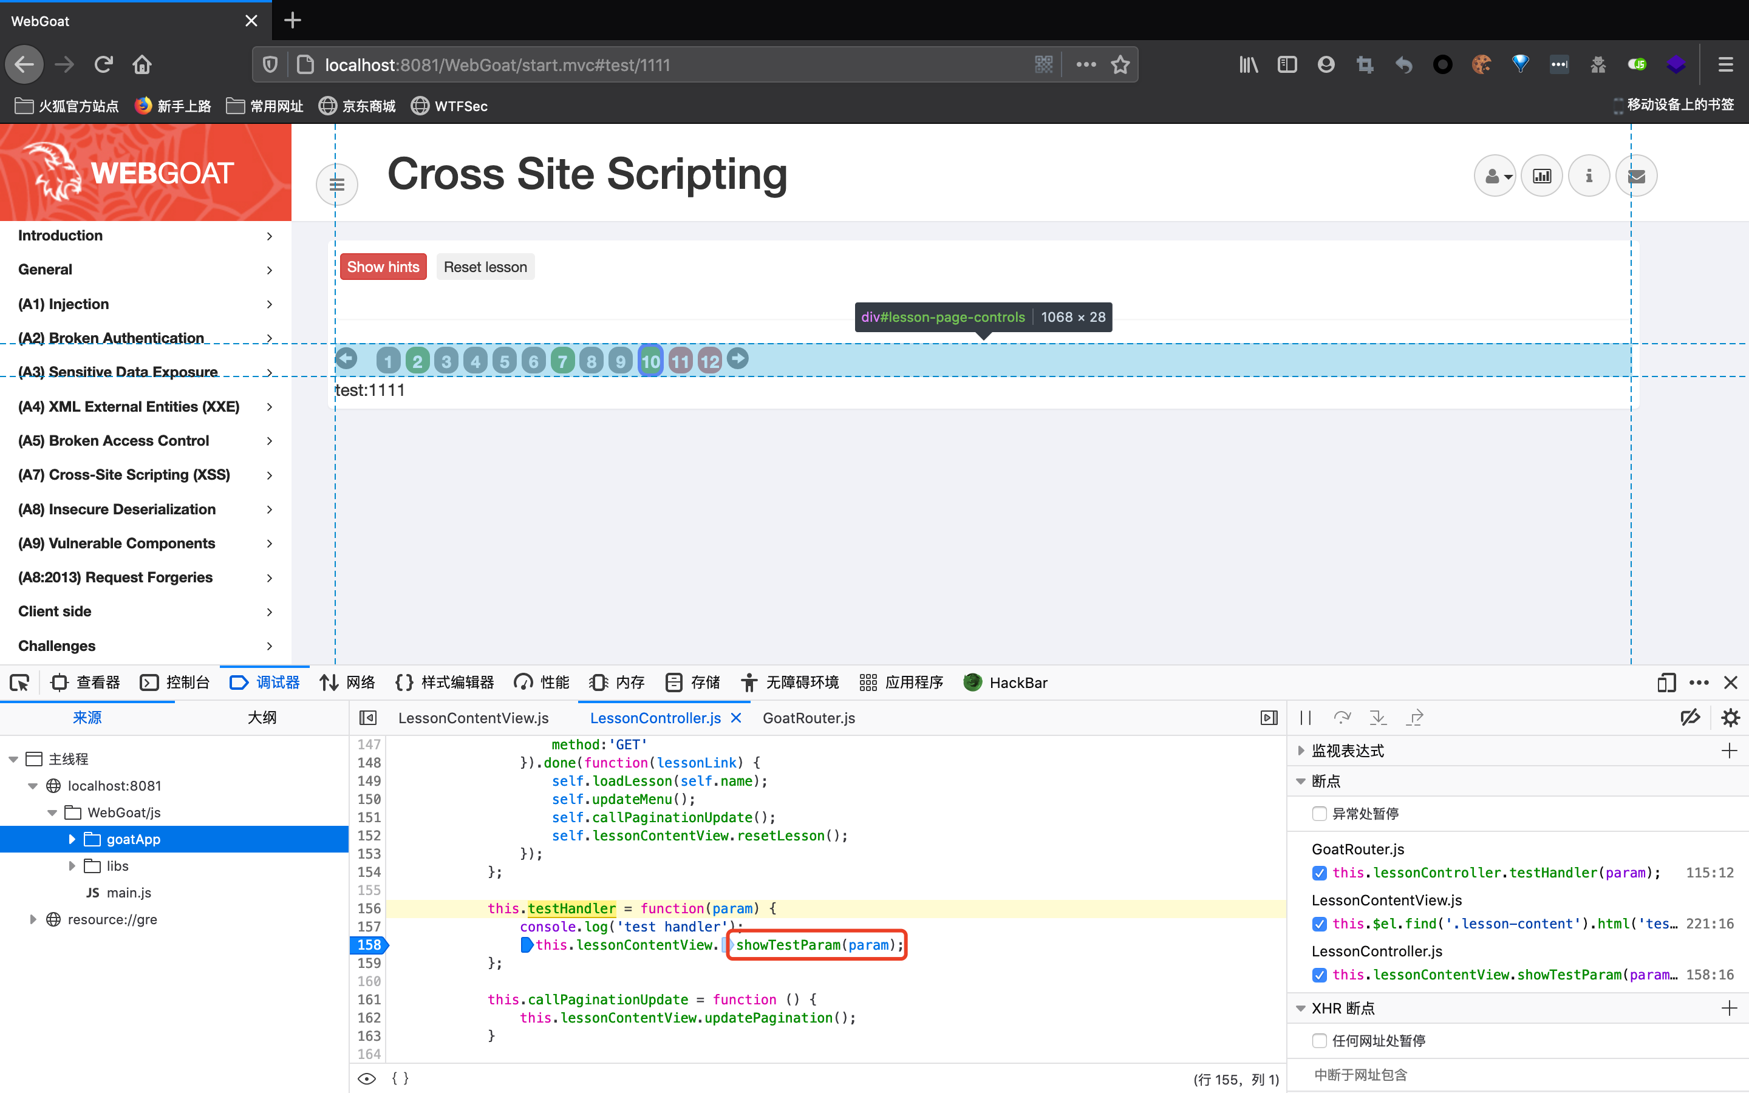Enable pause on any URL checkbox
The height and width of the screenshot is (1093, 1749).
point(1319,1040)
